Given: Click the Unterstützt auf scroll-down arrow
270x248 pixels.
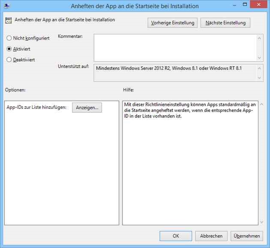Looking at the screenshot, I should 260,78.
